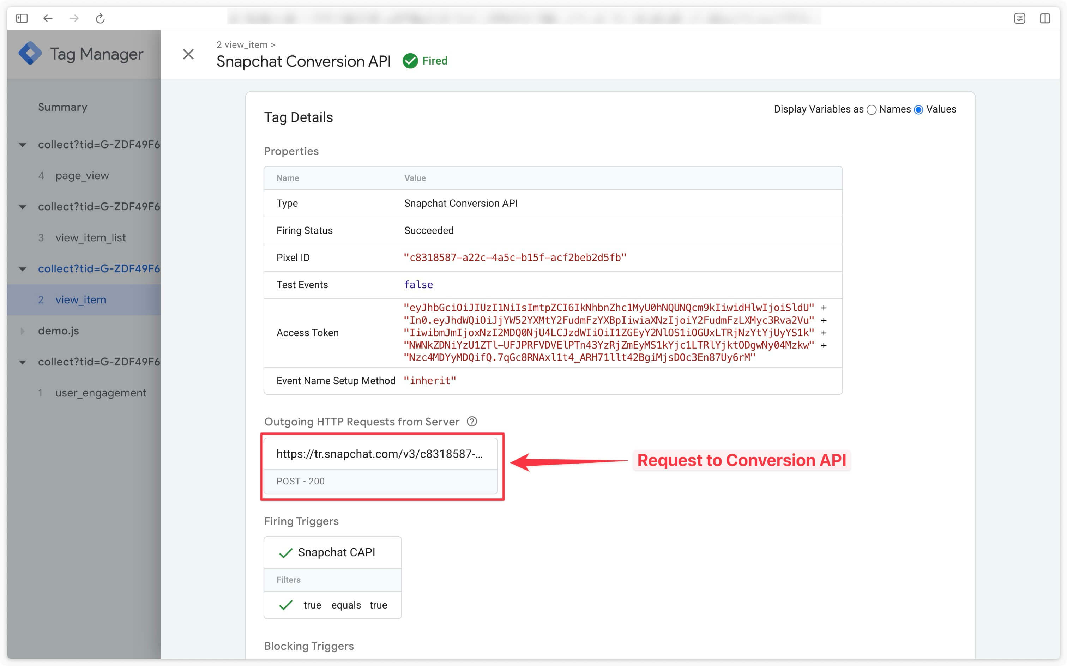Click the Pixel ID value
Image resolution: width=1067 pixels, height=666 pixels.
click(515, 258)
